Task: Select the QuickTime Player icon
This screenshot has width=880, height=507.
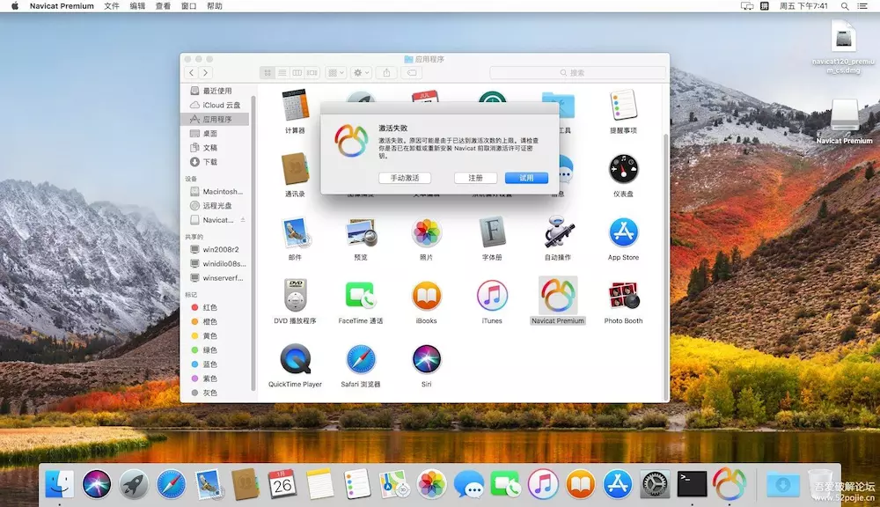Action: tap(295, 359)
